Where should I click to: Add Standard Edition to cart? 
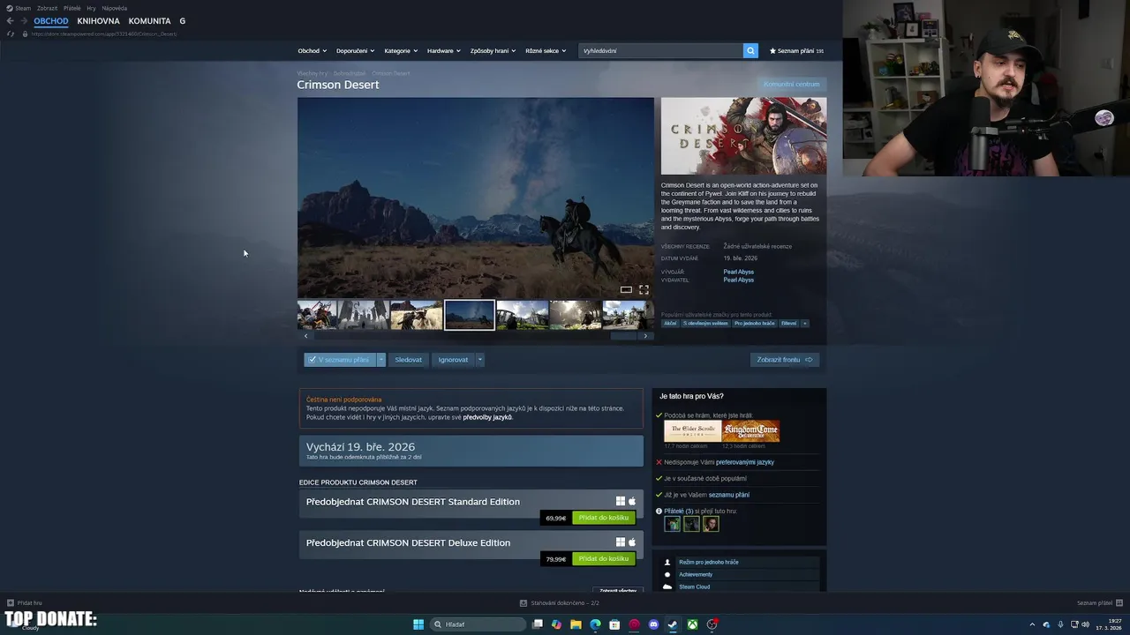click(604, 518)
